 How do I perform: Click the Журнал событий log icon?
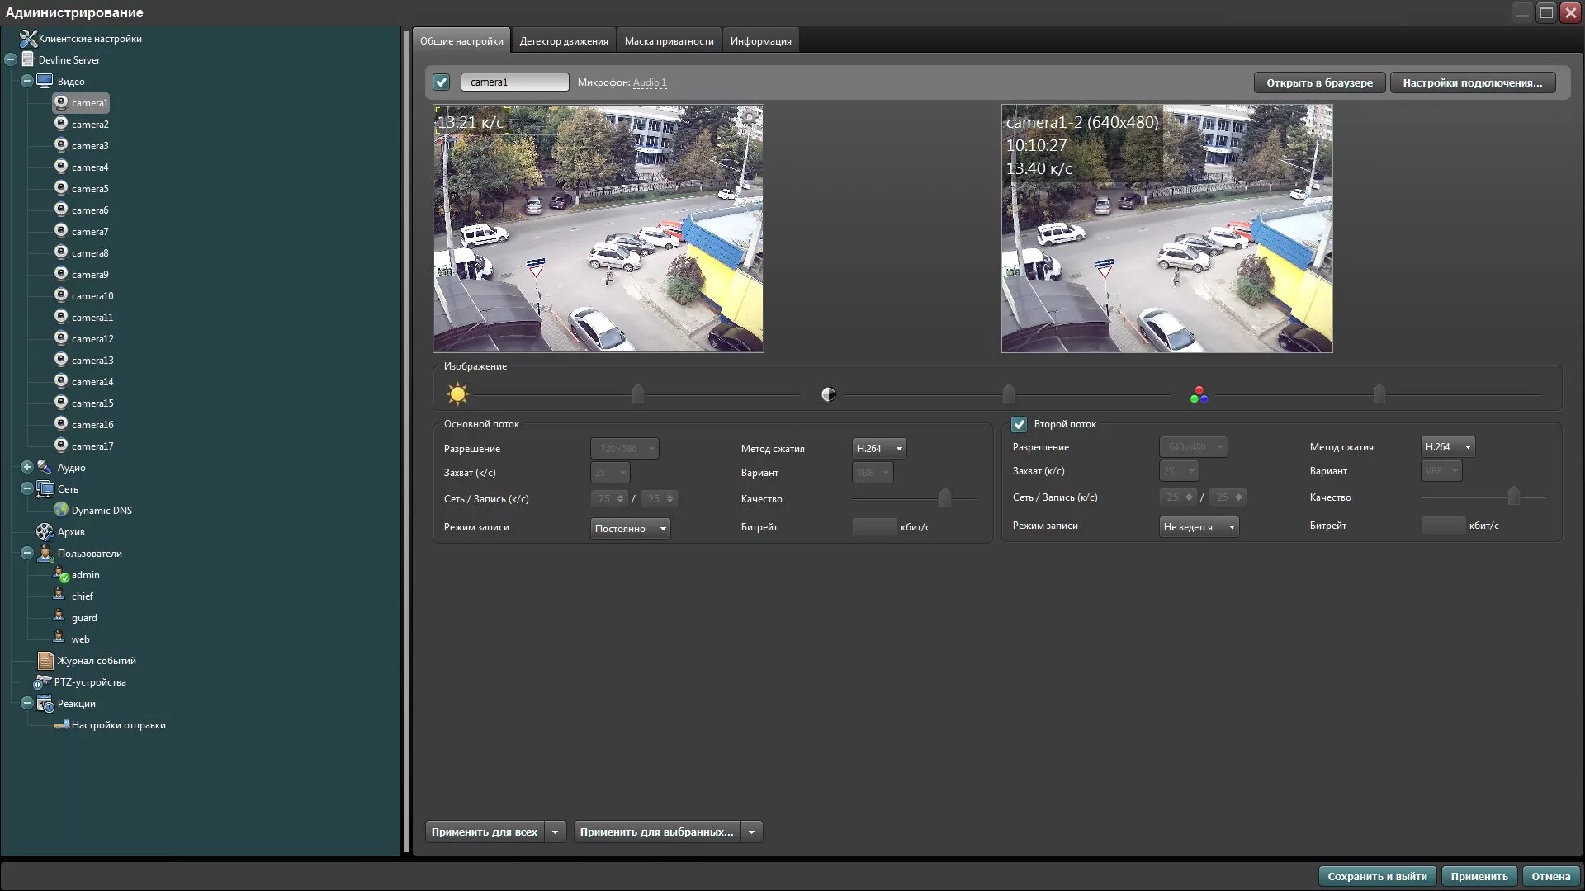pyautogui.click(x=45, y=660)
